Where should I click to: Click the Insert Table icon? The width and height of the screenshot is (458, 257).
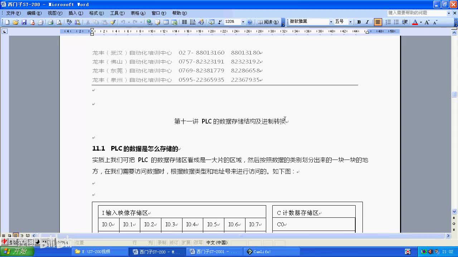[166, 22]
